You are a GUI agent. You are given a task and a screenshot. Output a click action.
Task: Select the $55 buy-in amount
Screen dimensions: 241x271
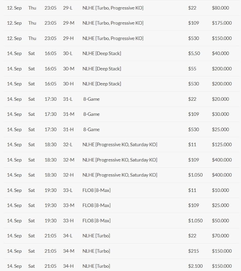(192, 69)
